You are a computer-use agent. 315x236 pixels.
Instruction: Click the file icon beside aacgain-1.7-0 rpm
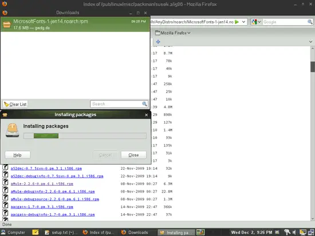tap(5, 205)
